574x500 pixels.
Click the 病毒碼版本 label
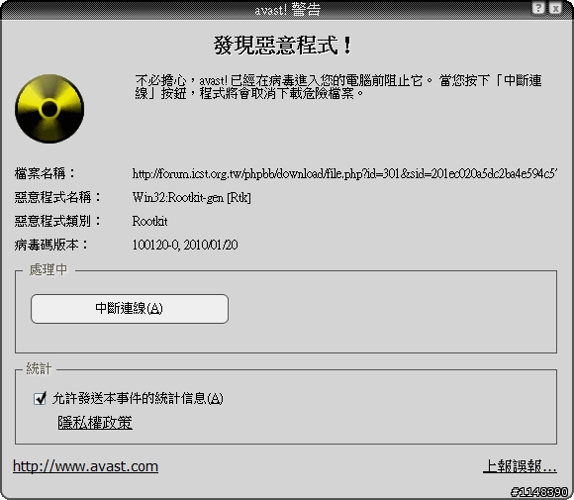pyautogui.click(x=51, y=245)
